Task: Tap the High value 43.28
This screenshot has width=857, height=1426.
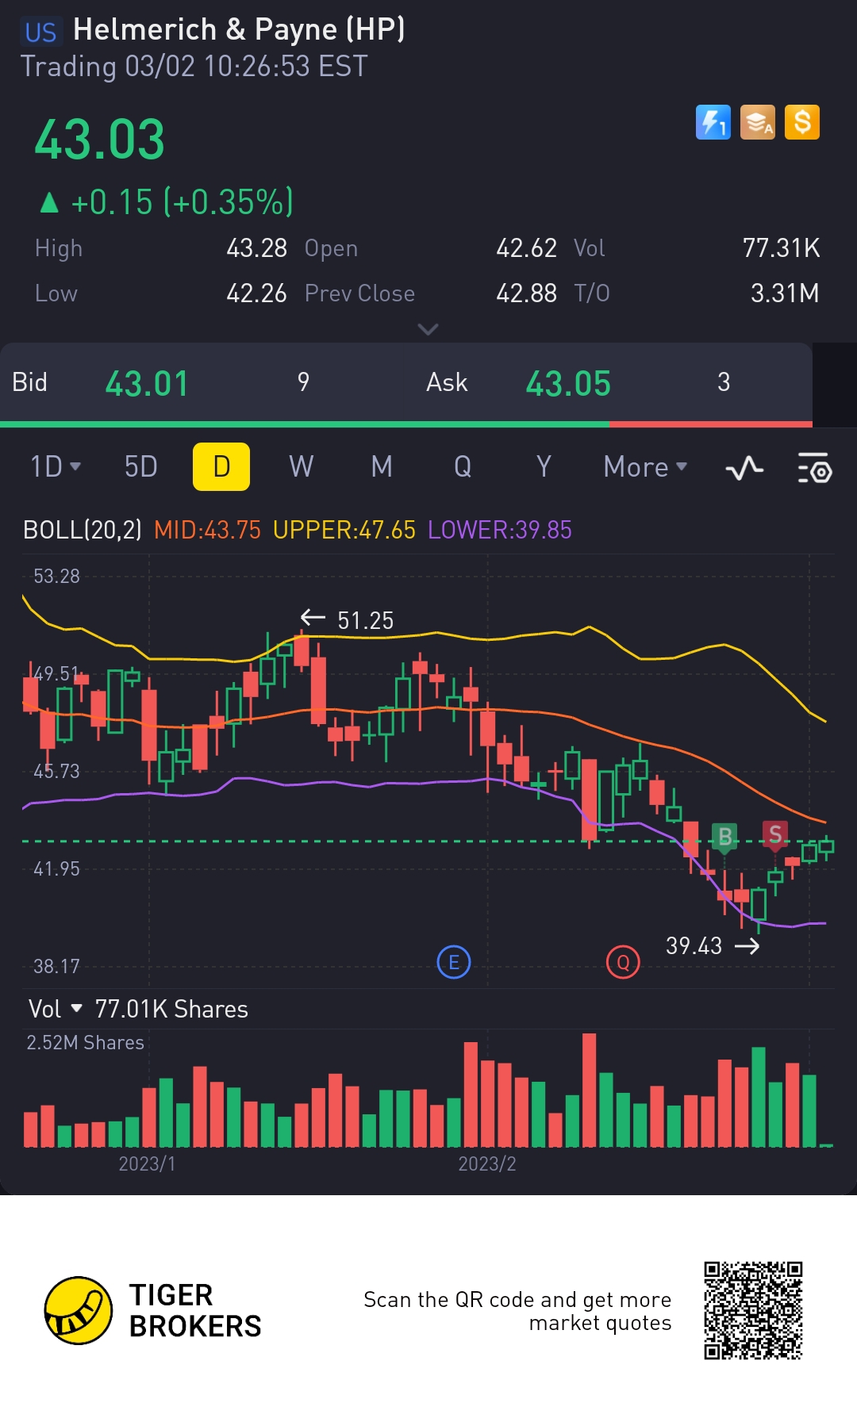Action: pos(256,248)
